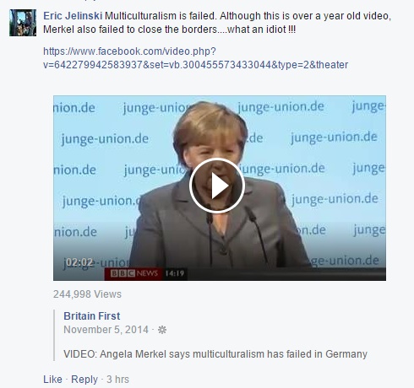Click the grey quote bar beside Britain First
The image size is (414, 388).
[x=54, y=335]
